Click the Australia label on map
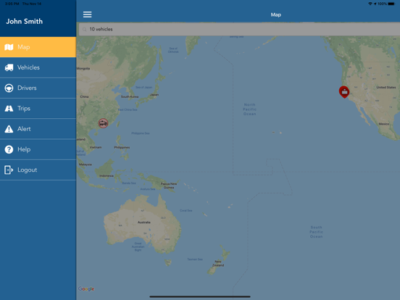Viewport: 400px width, 300px height. click(144, 222)
